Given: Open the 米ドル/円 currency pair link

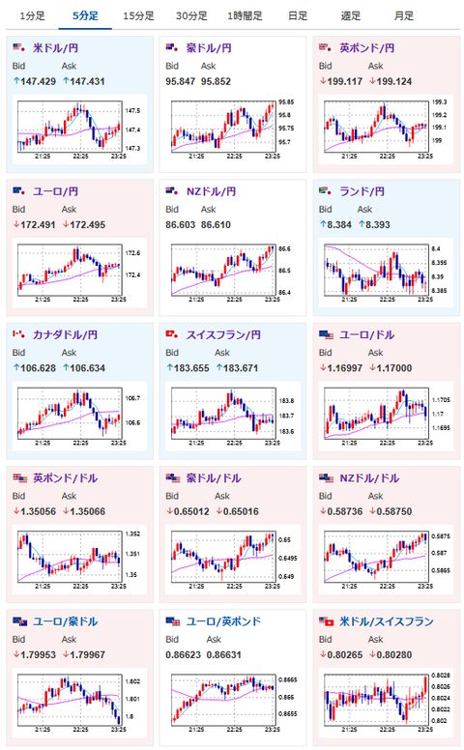Looking at the screenshot, I should pyautogui.click(x=55, y=47).
